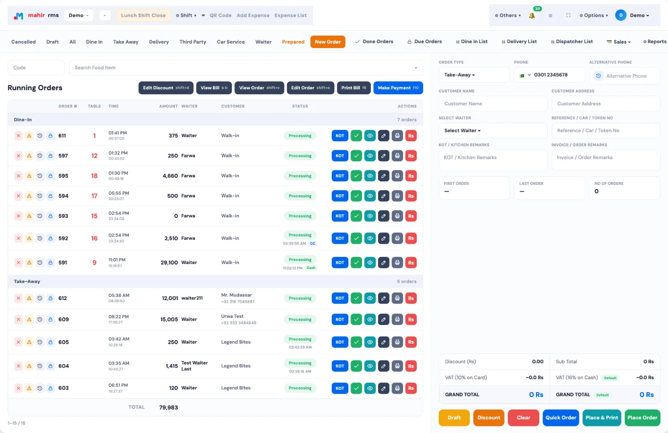The width and height of the screenshot is (668, 433).
Task: Open the Demo branch dropdown beside the logo
Action: [79, 16]
